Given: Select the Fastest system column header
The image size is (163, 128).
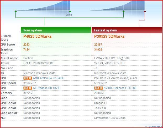Looking at the screenshot, I should tap(127, 30).
